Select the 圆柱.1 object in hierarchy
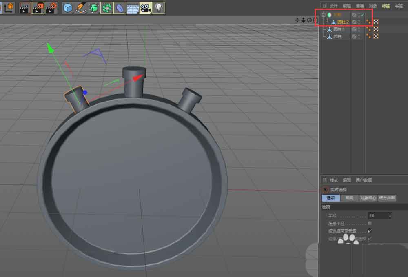This screenshot has width=408, height=277. pyautogui.click(x=339, y=29)
